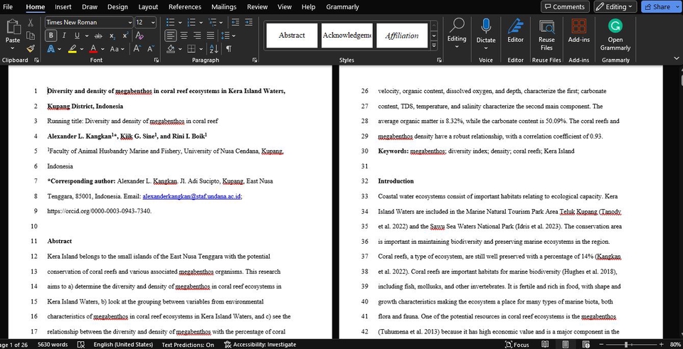Click the proofing status bar icon
The width and height of the screenshot is (683, 349).
[x=80, y=345]
